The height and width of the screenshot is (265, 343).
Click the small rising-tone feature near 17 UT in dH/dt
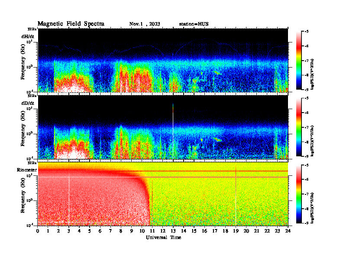[x=217, y=73]
